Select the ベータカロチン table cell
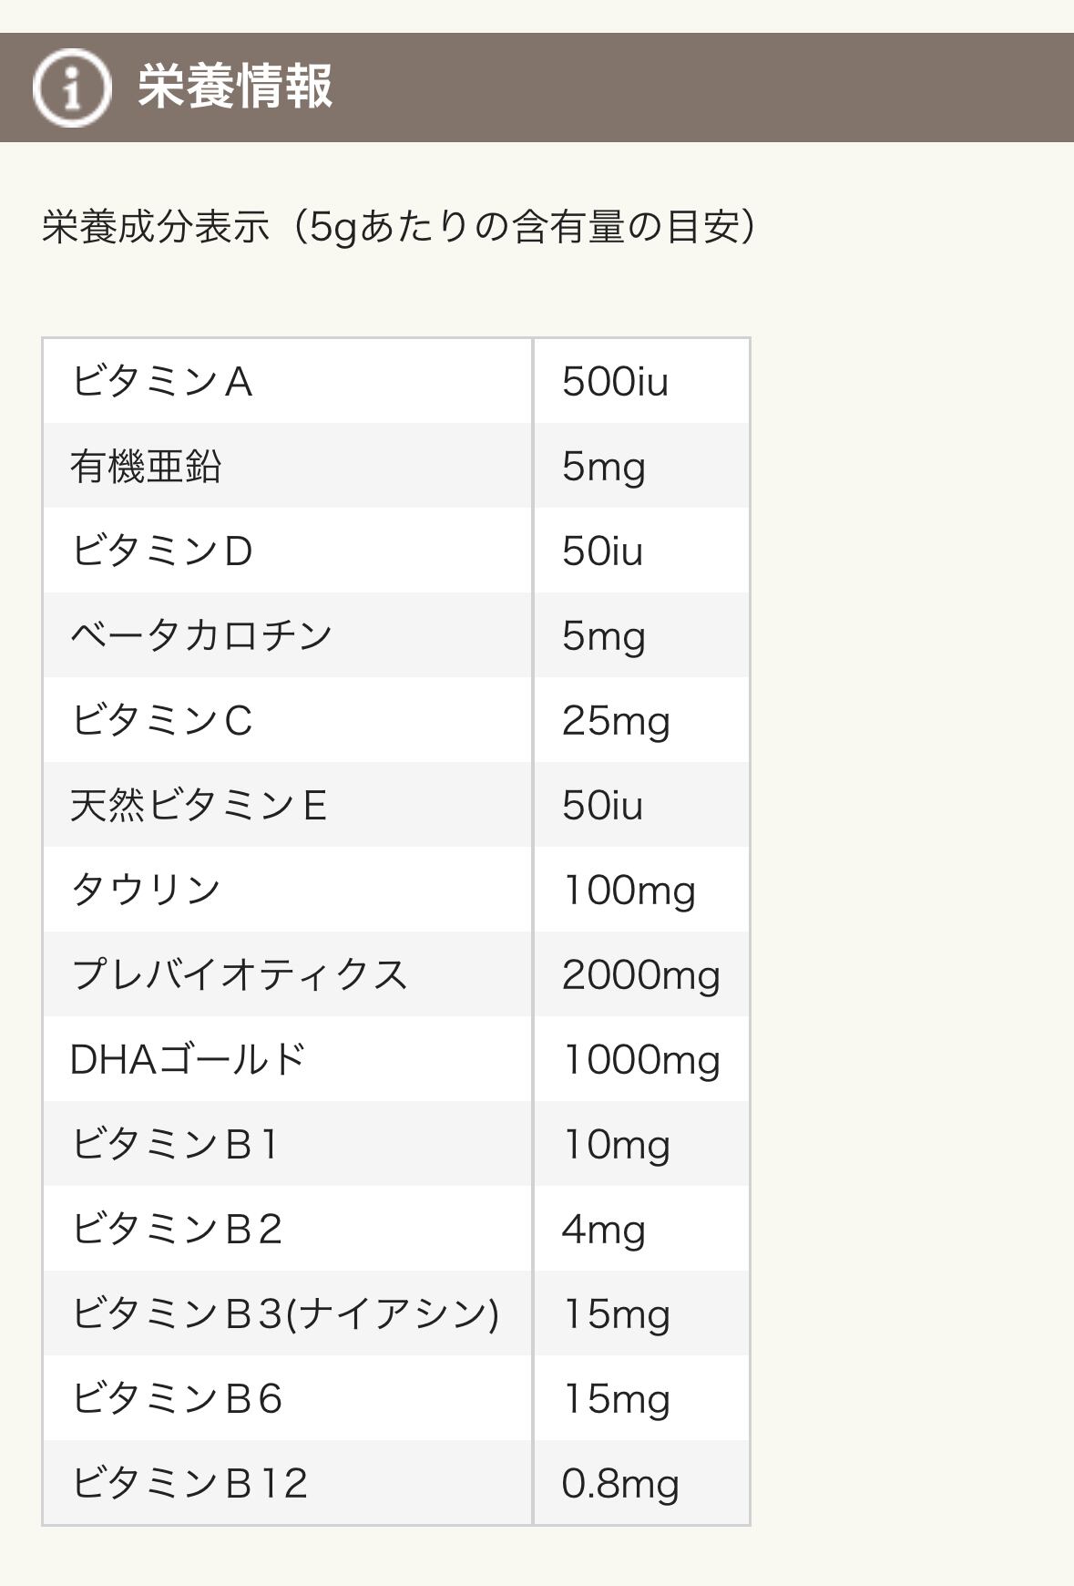The image size is (1074, 1586). [201, 635]
